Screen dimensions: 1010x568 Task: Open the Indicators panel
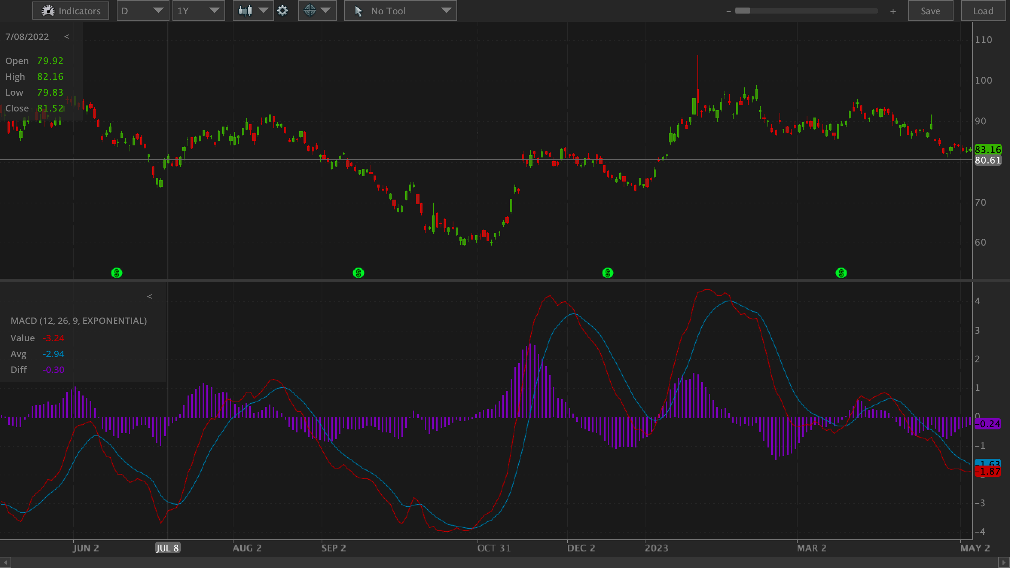pos(70,11)
